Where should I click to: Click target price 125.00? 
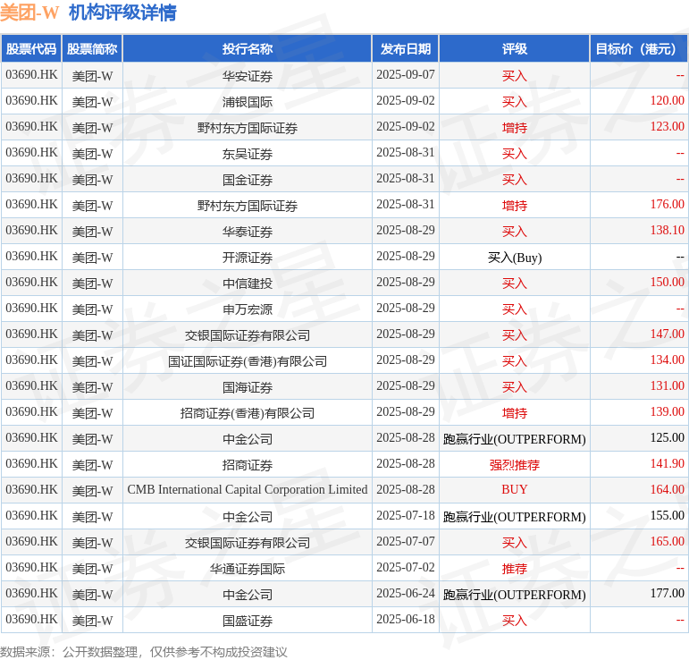[667, 438]
